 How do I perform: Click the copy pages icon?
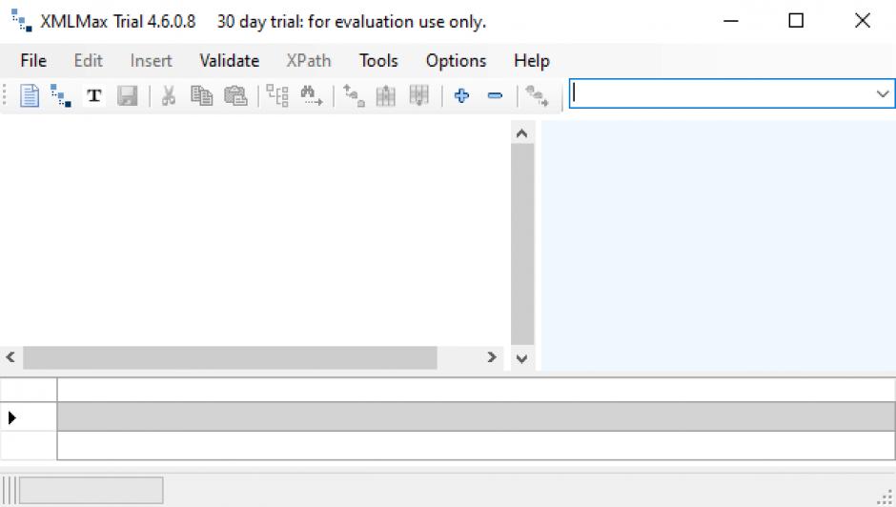pos(201,95)
